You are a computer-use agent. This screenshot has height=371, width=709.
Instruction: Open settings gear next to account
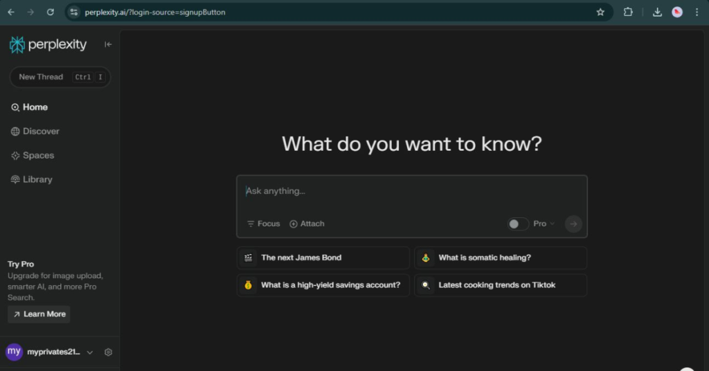pos(108,352)
